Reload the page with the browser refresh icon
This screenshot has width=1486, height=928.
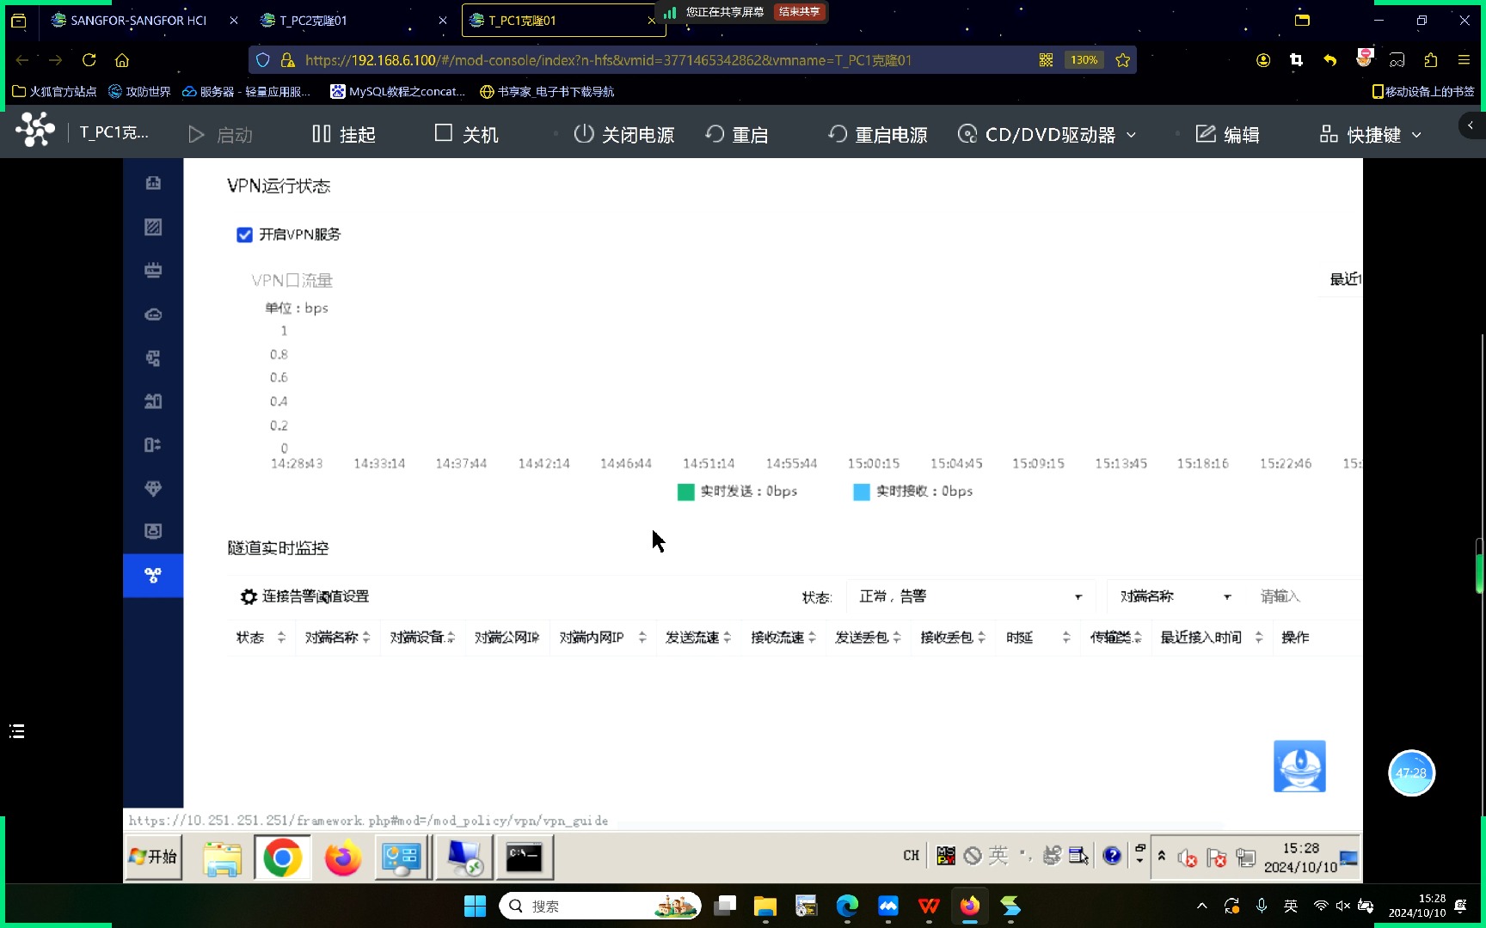point(89,60)
